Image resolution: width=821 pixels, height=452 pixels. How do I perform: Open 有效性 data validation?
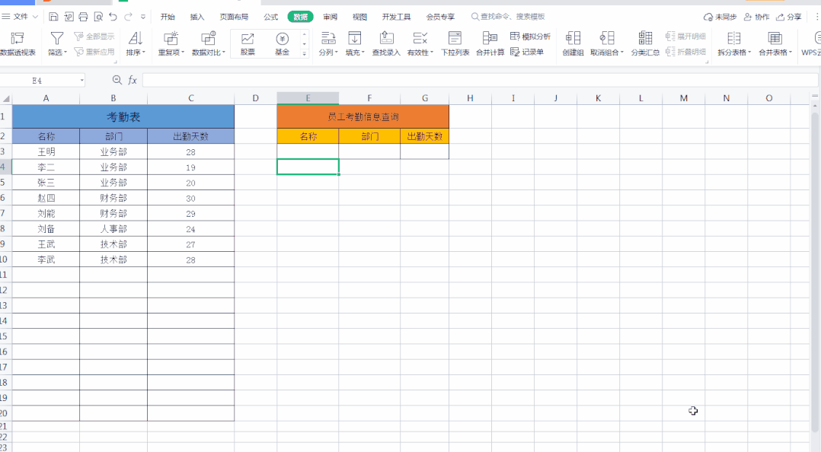click(x=420, y=43)
